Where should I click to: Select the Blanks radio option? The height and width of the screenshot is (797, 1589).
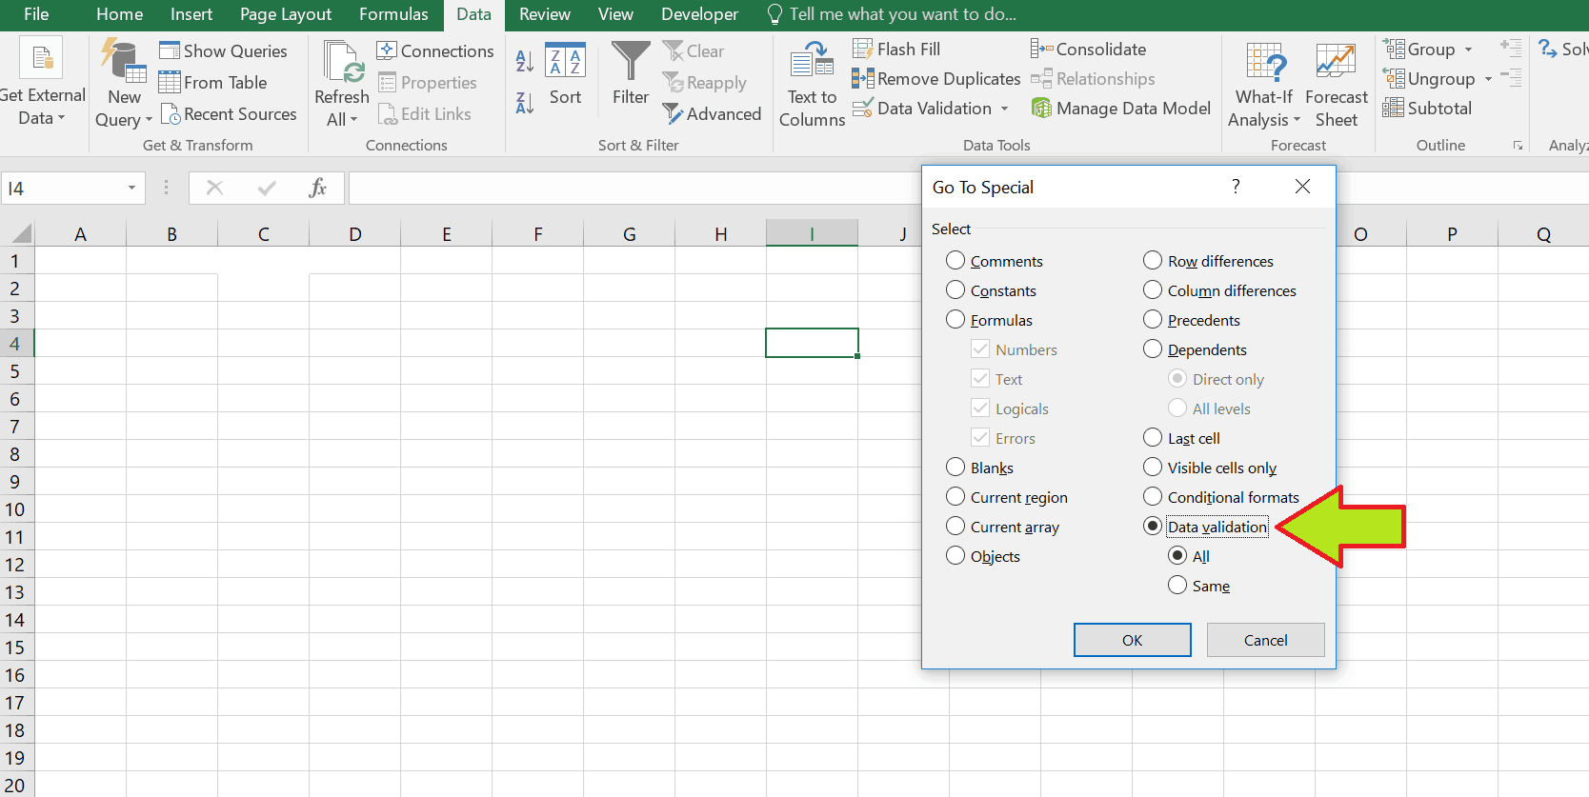pyautogui.click(x=955, y=468)
